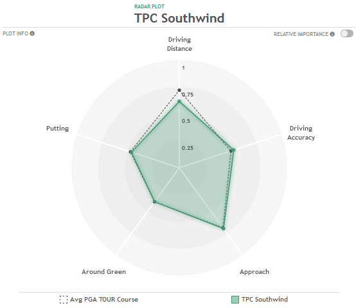Screen dimensions: 356x308
Task: Toggle the Relative Importance switch
Action: tap(347, 33)
